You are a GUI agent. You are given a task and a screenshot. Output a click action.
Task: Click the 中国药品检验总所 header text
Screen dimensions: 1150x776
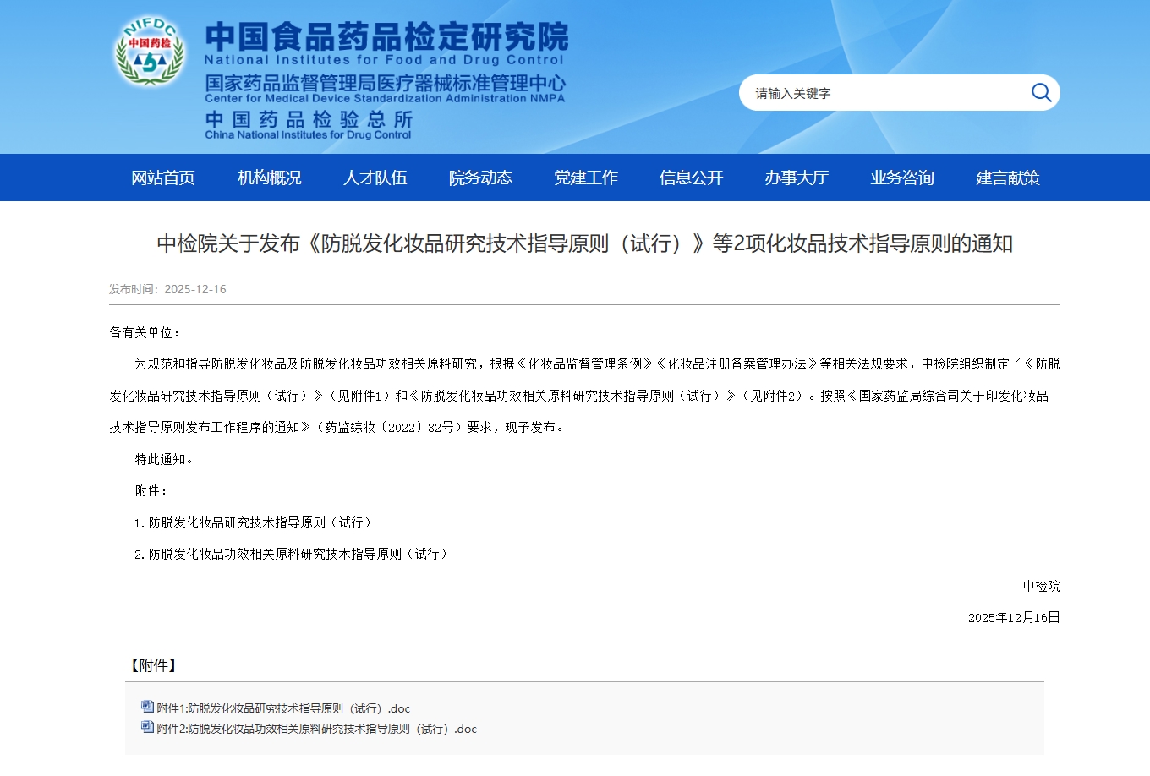click(x=309, y=119)
